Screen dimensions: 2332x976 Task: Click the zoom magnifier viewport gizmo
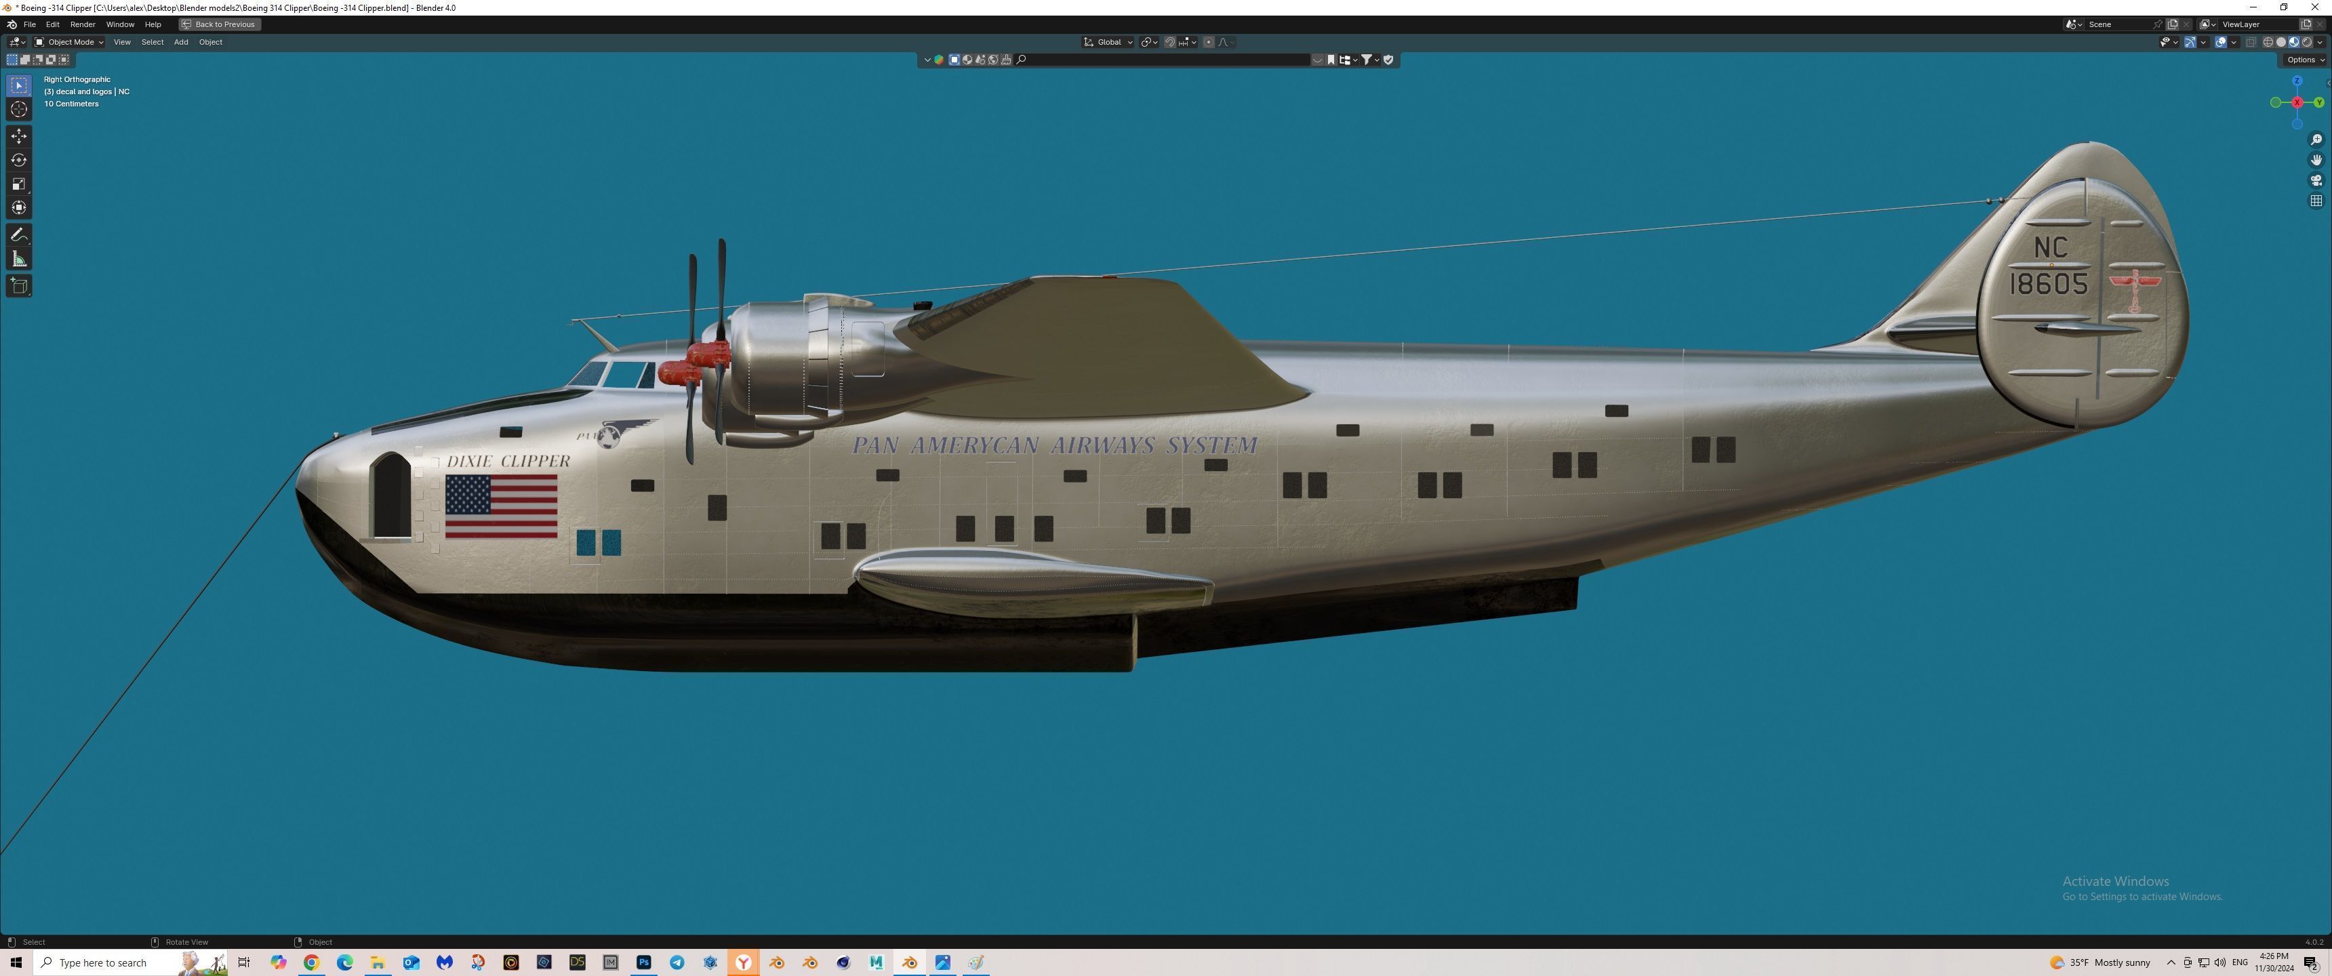[x=2316, y=140]
